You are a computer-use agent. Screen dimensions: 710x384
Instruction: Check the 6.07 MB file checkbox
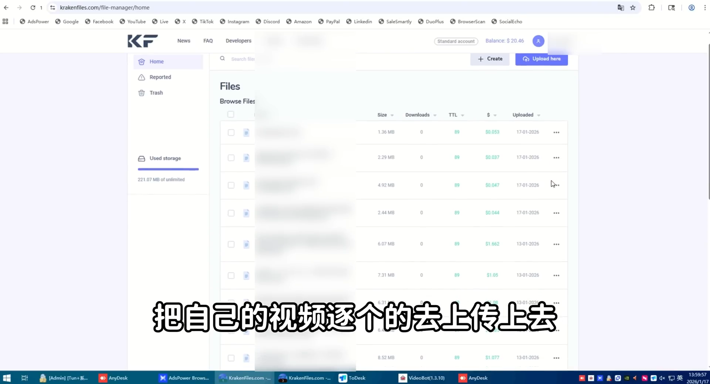coord(231,244)
